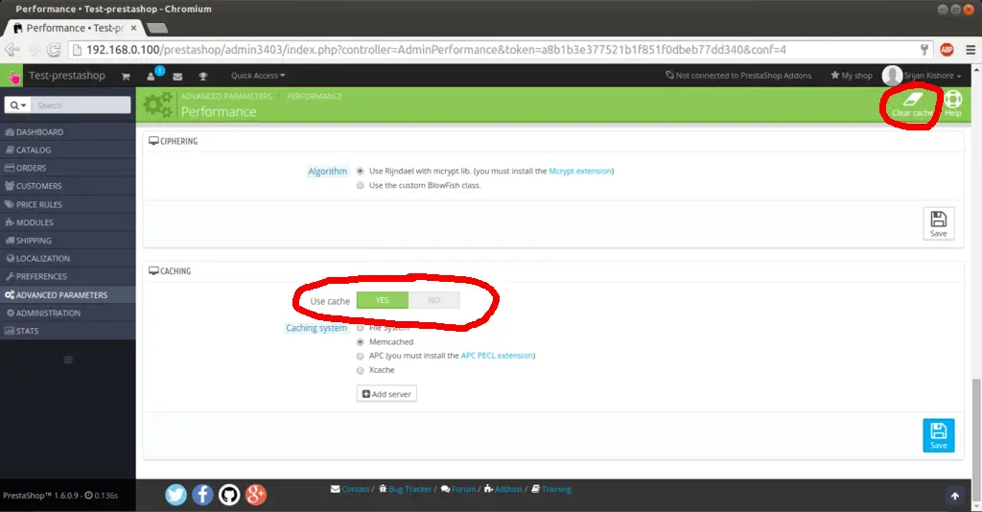
Task: Click Forum footer link
Action: click(463, 489)
